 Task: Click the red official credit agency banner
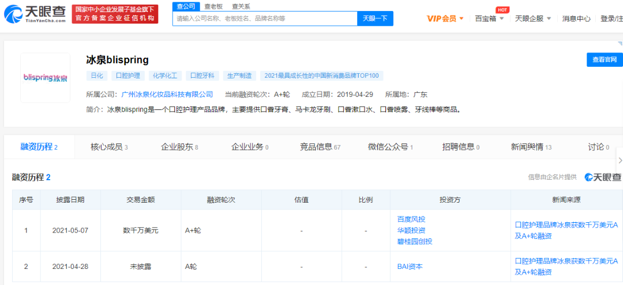click(115, 14)
